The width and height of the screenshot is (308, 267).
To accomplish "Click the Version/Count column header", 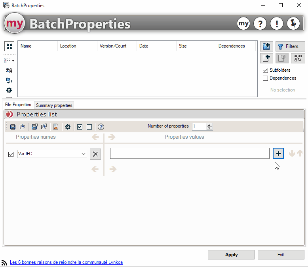I will point(117,46).
